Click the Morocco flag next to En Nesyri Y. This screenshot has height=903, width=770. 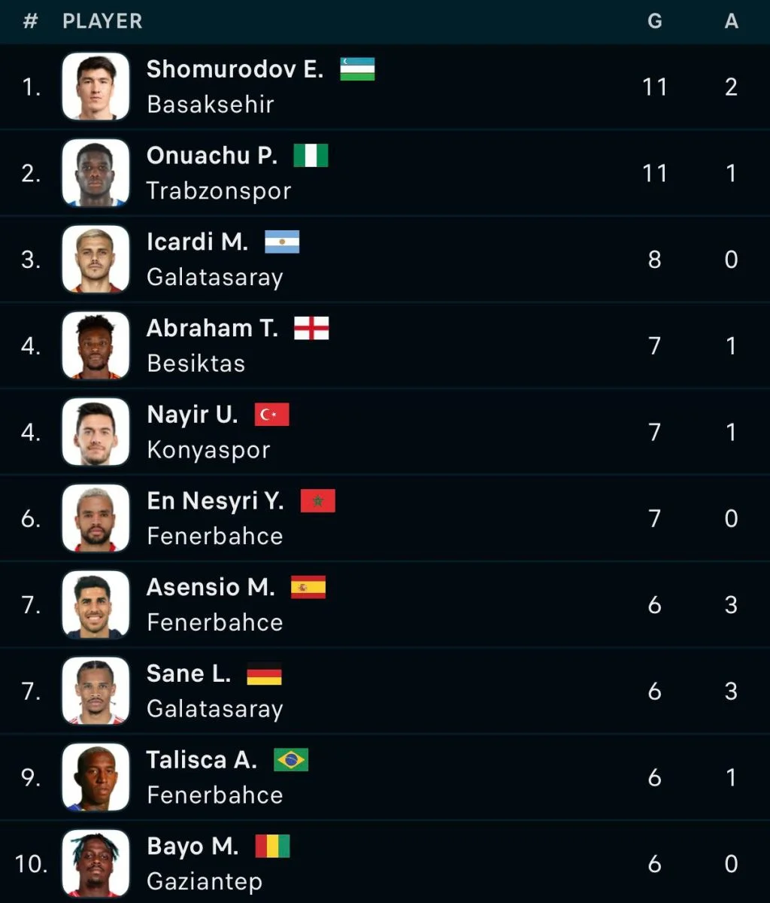[x=317, y=501]
